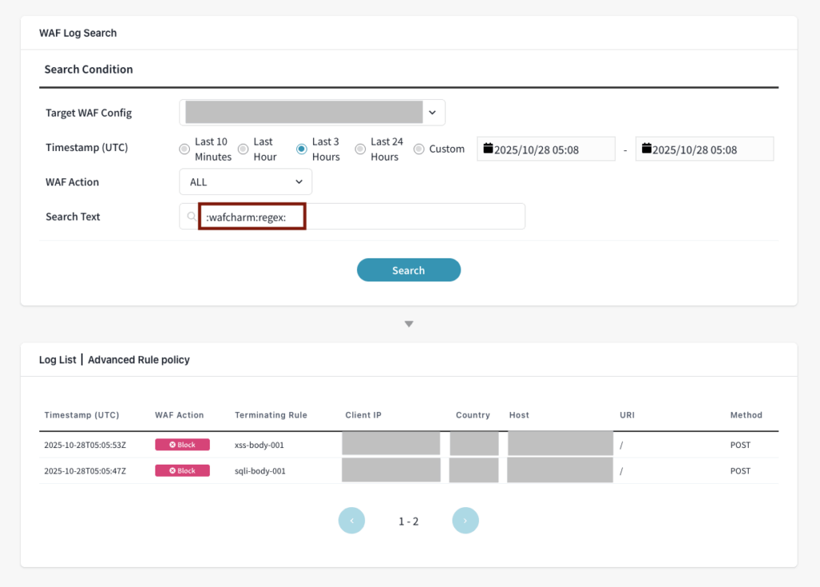Screen dimensions: 820x587
Task: Select the Custom timestamp radio button
Action: [419, 149]
